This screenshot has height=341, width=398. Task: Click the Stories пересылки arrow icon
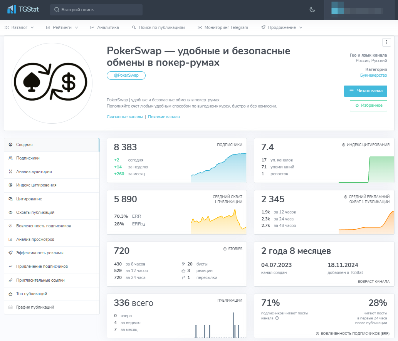[x=183, y=278]
